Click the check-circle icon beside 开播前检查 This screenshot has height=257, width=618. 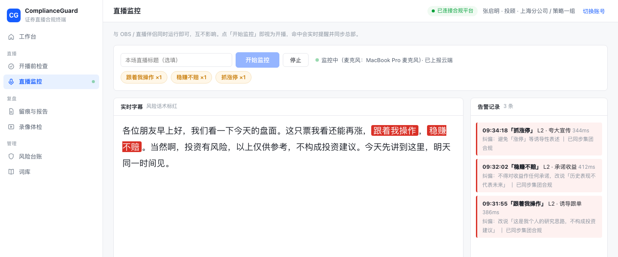click(x=11, y=66)
